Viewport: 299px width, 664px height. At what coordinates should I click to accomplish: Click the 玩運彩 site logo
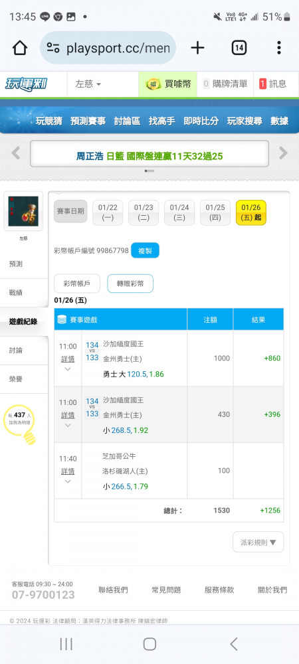coord(27,84)
